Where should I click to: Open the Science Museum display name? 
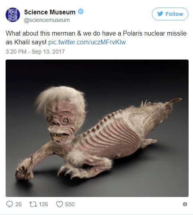50,12
